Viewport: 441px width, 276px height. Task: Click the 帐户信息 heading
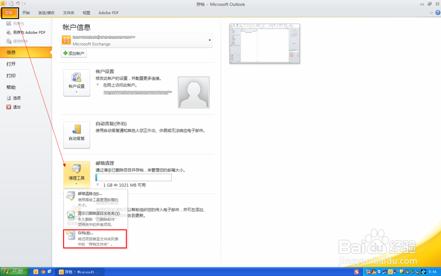[x=76, y=27]
